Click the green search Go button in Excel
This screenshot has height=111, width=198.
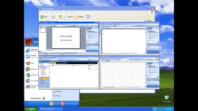point(158,77)
